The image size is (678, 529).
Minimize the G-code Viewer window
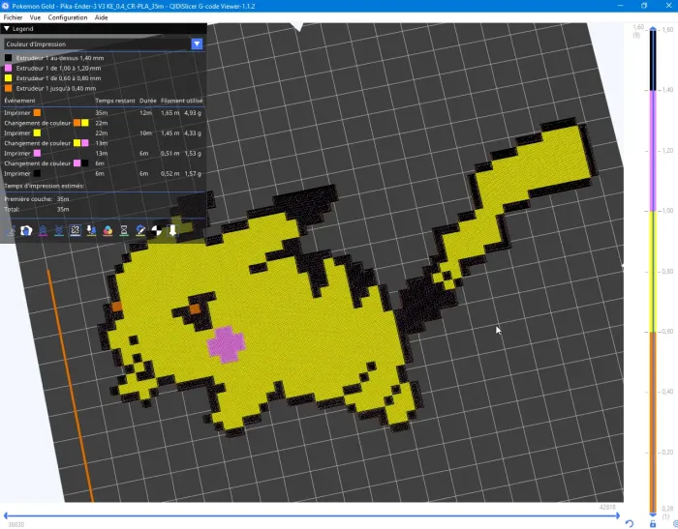pos(621,6)
